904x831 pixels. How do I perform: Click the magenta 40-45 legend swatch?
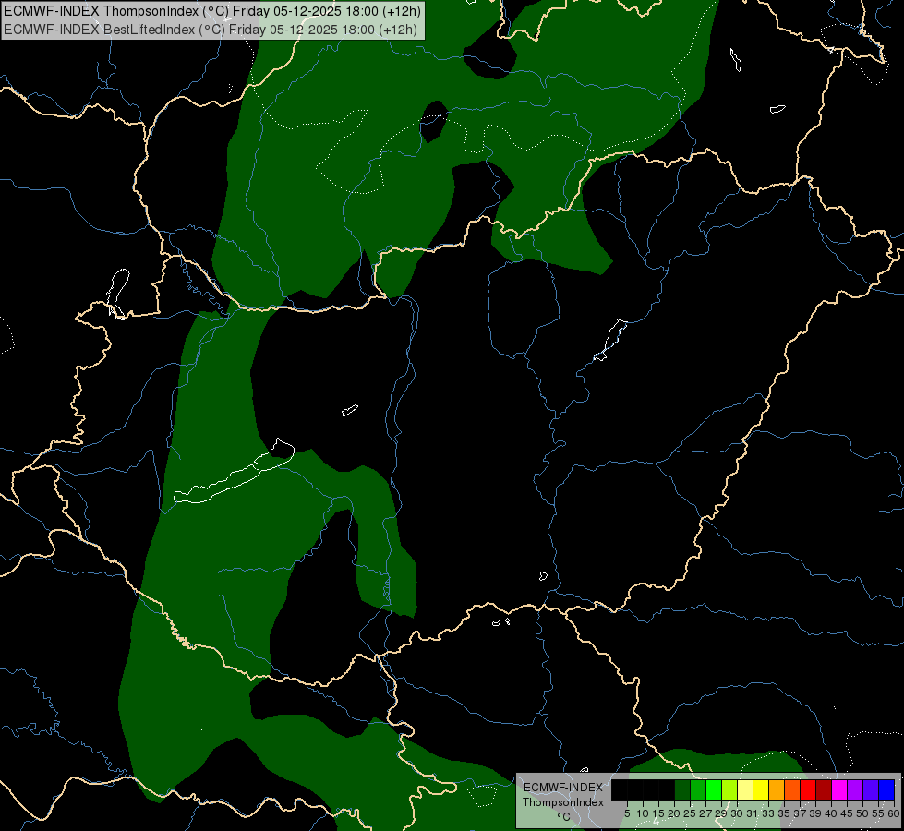click(x=839, y=789)
